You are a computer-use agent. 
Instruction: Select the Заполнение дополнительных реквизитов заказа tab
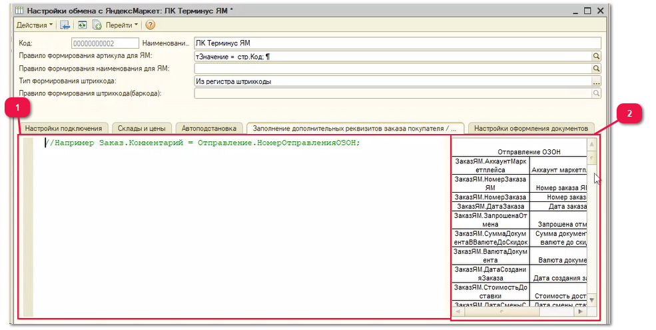click(x=355, y=129)
